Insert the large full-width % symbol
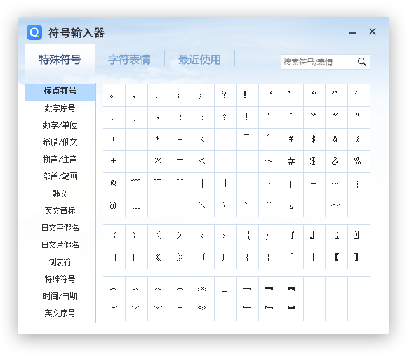The width and height of the screenshot is (407, 355). (357, 162)
